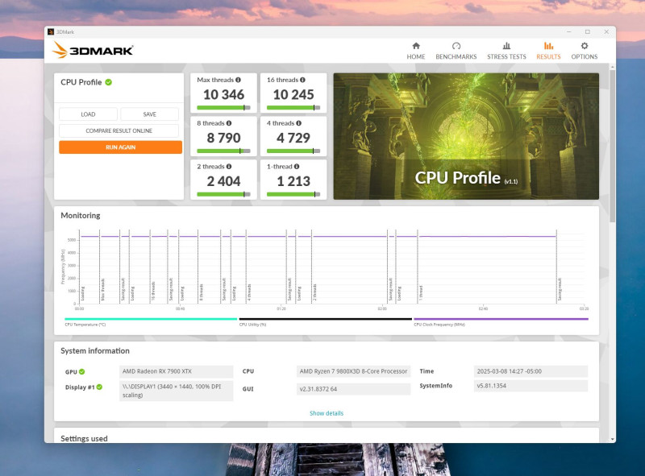Open the Show details link
The width and height of the screenshot is (645, 476).
click(x=327, y=413)
